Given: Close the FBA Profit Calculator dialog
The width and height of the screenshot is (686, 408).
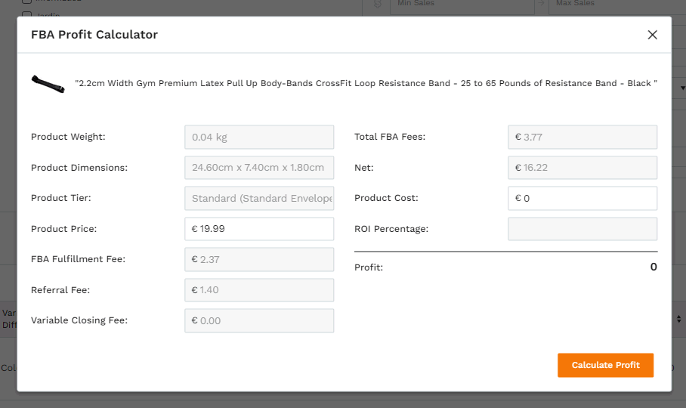Looking at the screenshot, I should [x=652, y=35].
